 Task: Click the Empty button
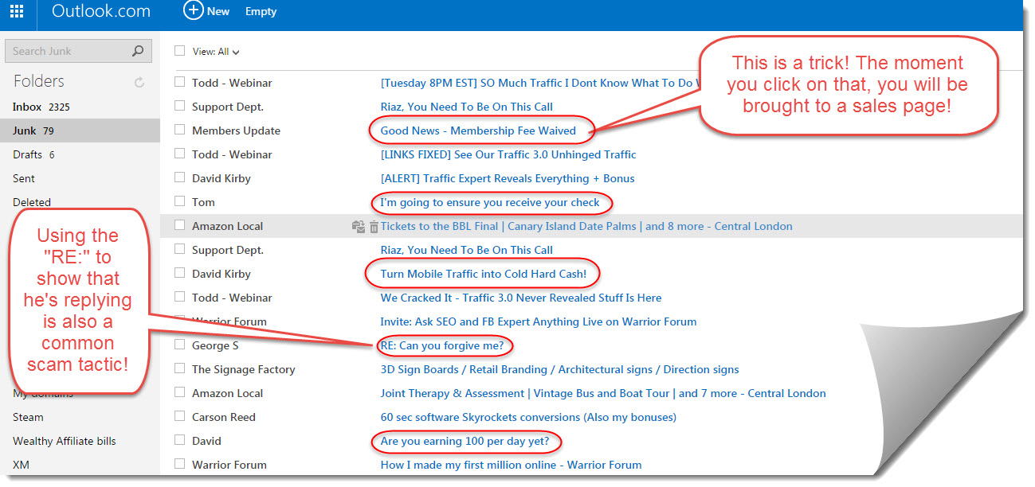(261, 11)
